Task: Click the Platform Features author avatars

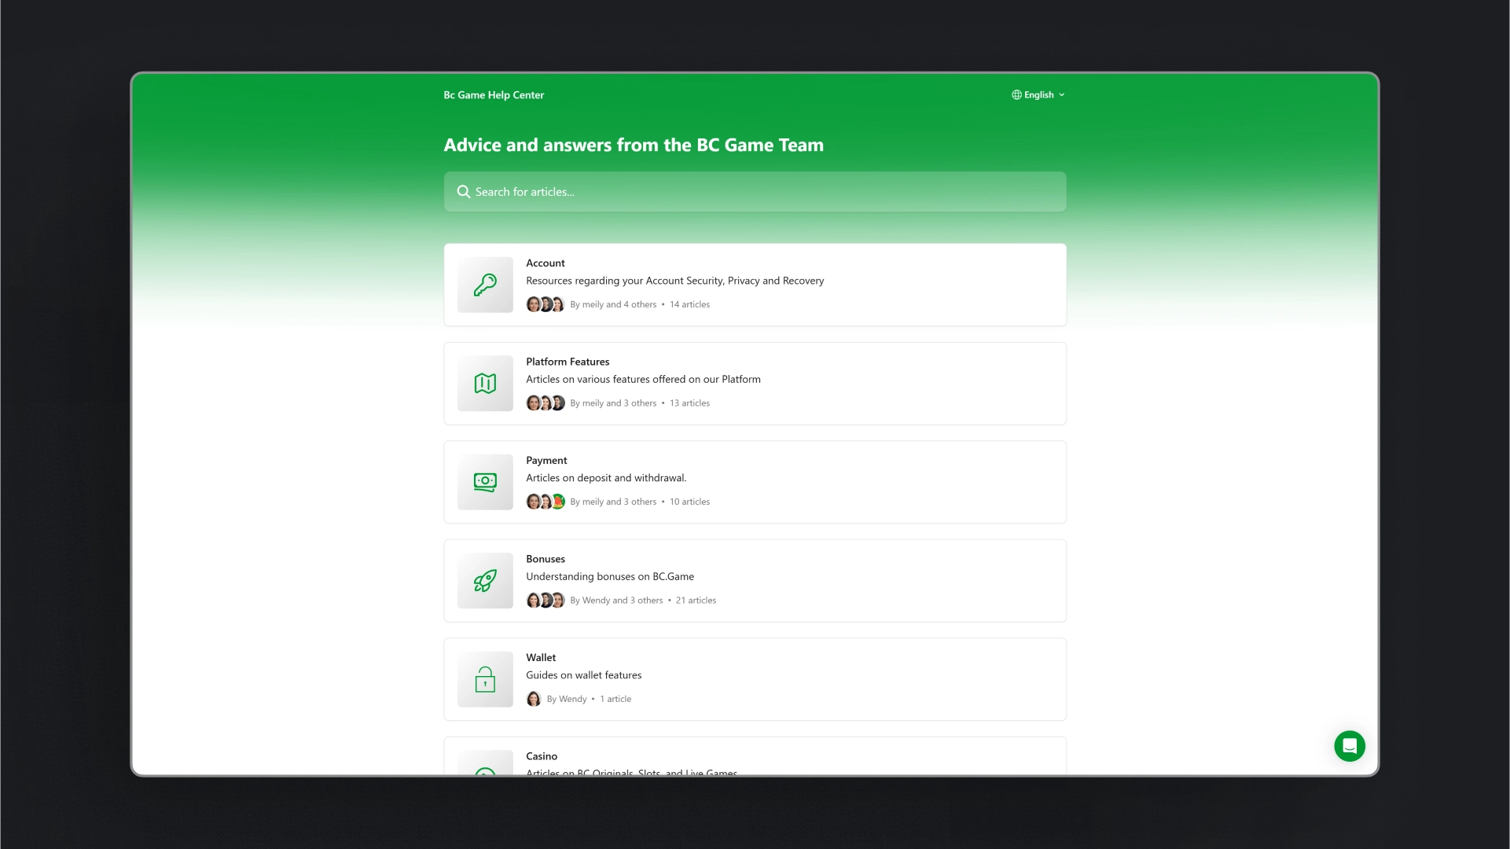Action: click(x=546, y=403)
